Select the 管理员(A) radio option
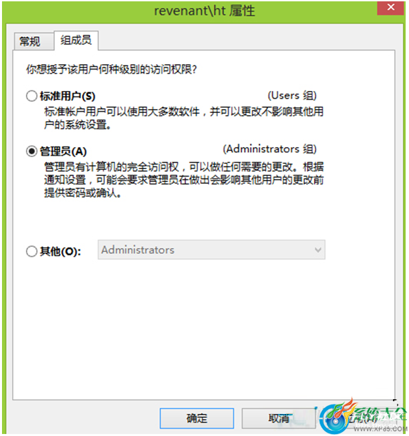Viewport: 409px width, 436px height. tap(31, 152)
